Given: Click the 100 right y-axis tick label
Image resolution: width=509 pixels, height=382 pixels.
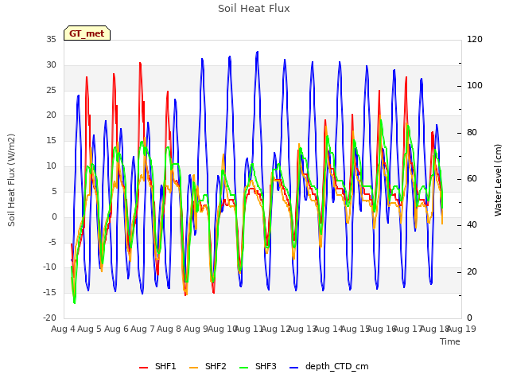Looking at the screenshot, I should click(x=475, y=86).
